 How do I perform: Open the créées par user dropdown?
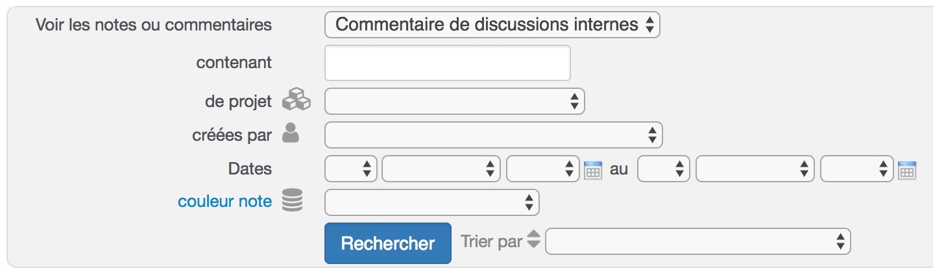click(x=494, y=135)
